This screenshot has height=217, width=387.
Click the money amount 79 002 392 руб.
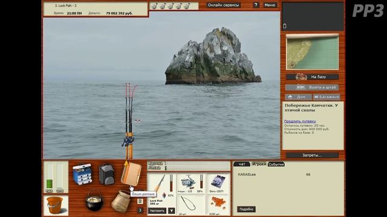coord(119,13)
